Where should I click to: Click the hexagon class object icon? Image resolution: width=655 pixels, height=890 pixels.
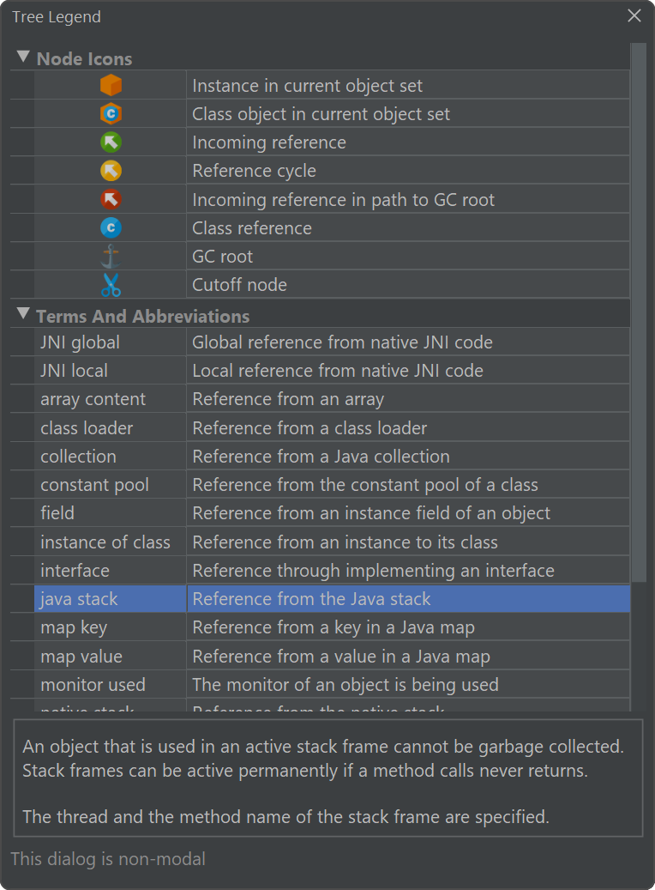[x=111, y=113]
